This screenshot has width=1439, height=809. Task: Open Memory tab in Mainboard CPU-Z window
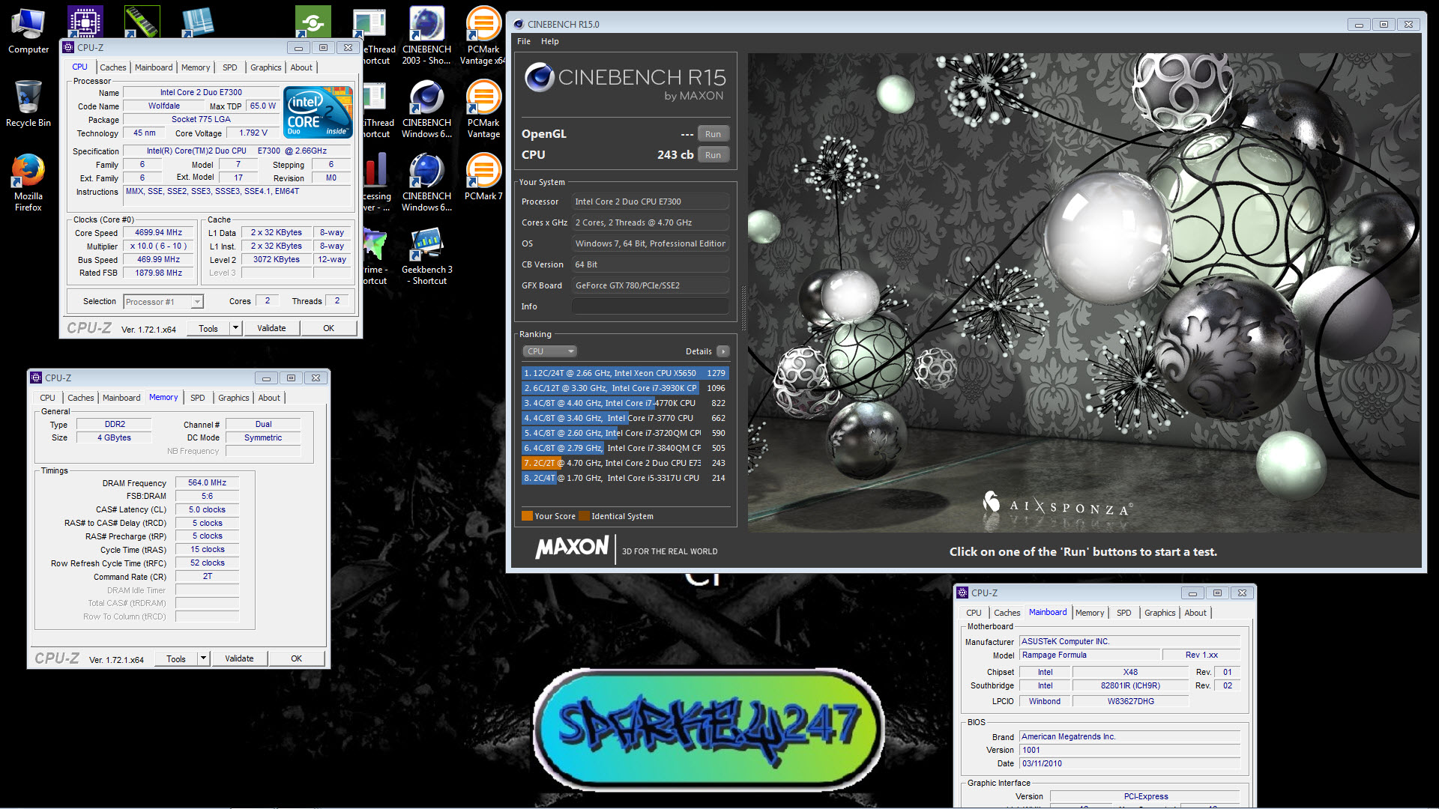coord(1090,613)
